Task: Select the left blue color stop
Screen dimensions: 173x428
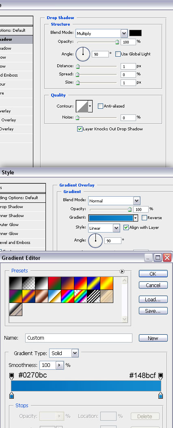Action: 11,395
